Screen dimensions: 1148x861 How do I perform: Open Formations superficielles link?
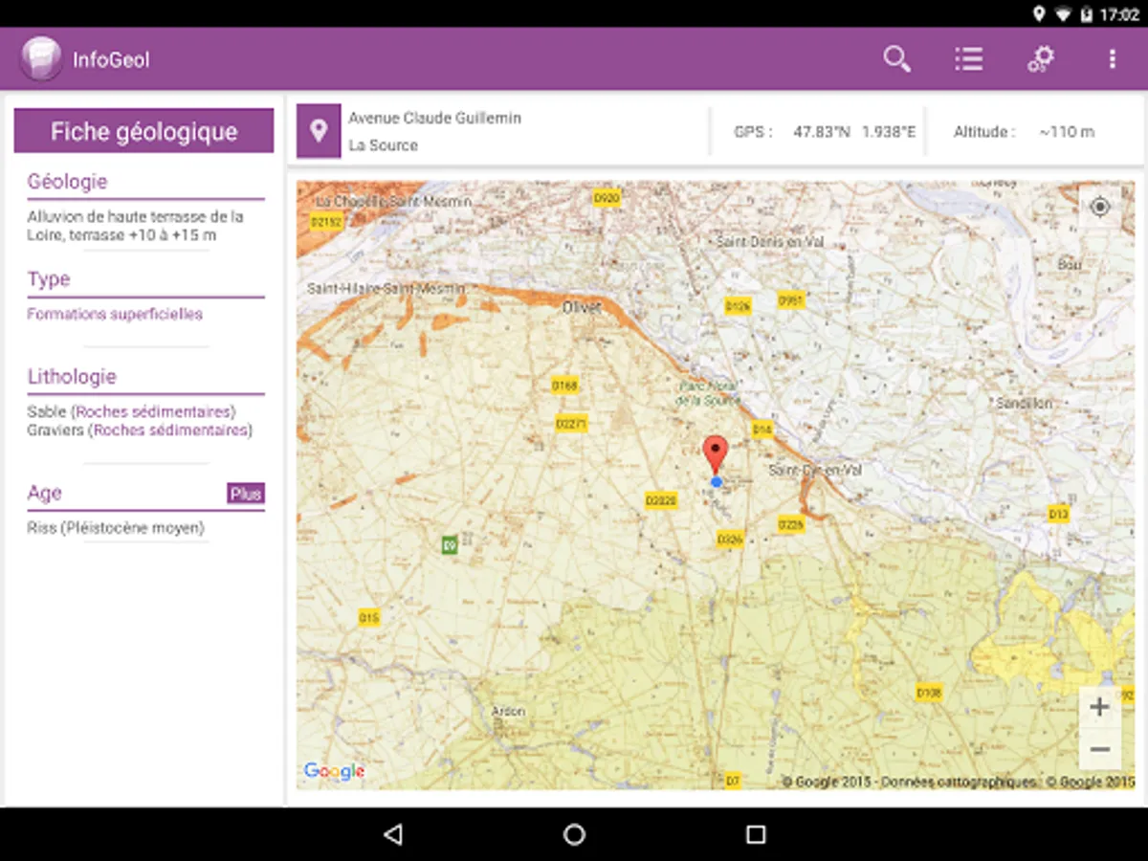(x=115, y=314)
